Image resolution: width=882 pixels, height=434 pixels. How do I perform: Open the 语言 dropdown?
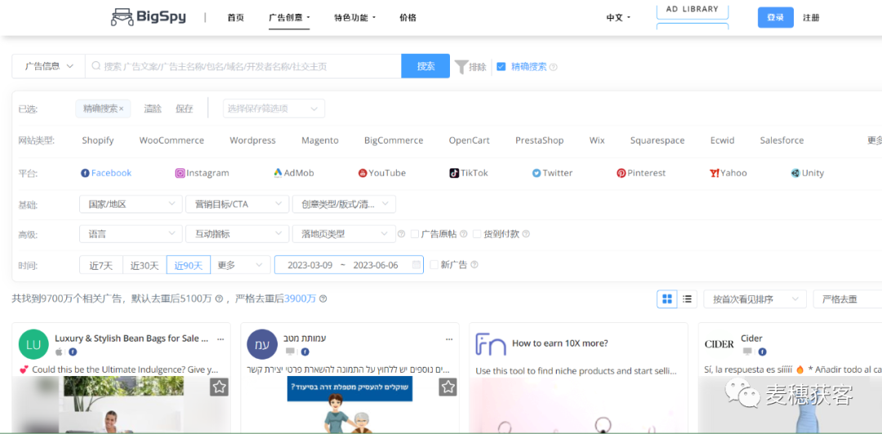[x=131, y=234]
